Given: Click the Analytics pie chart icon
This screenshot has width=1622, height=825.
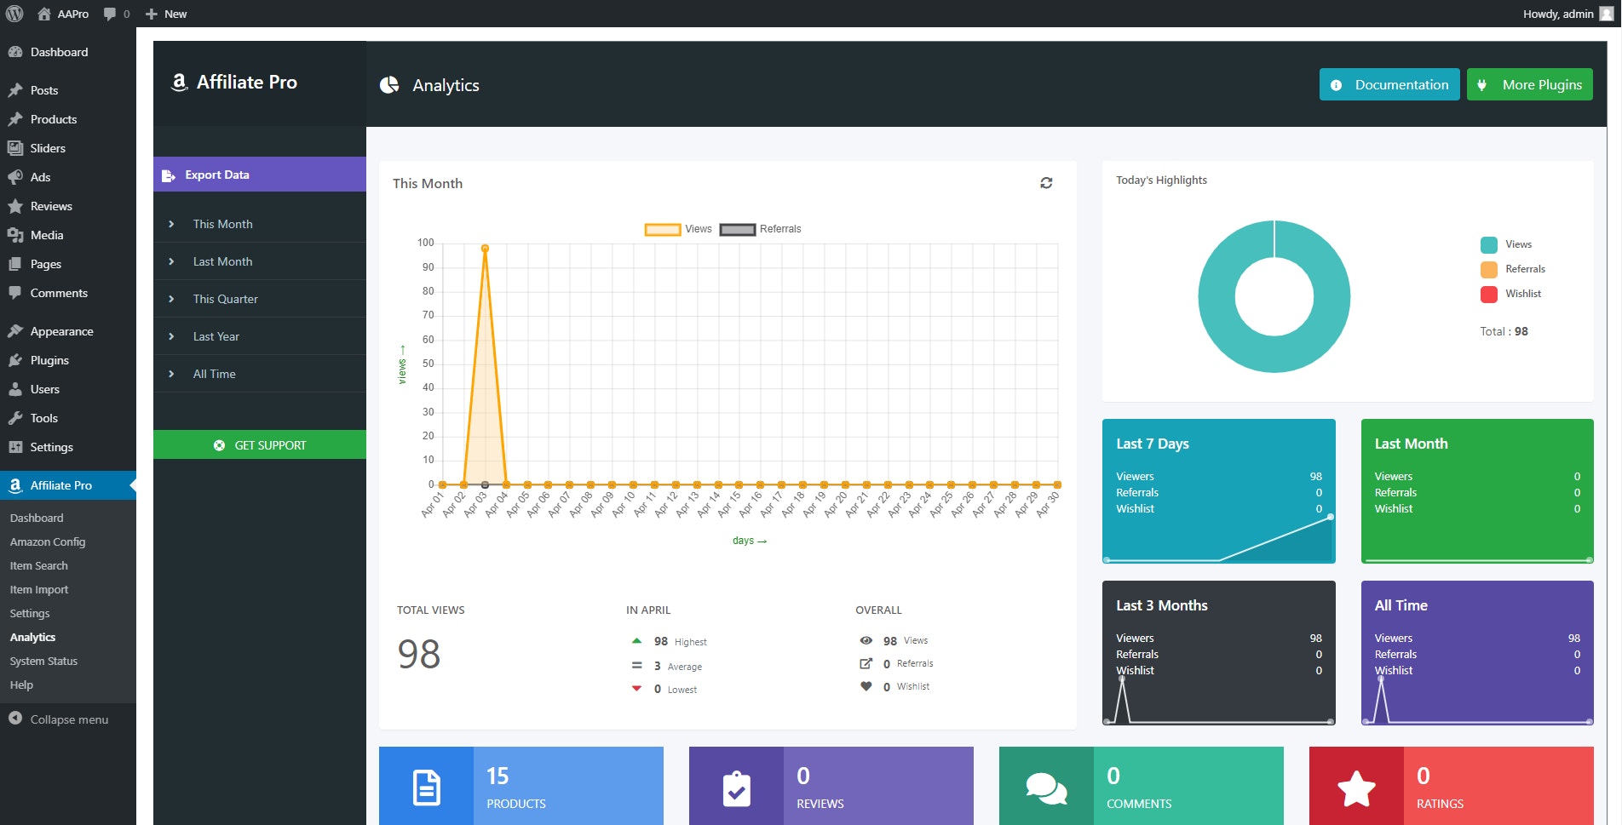Looking at the screenshot, I should point(389,84).
